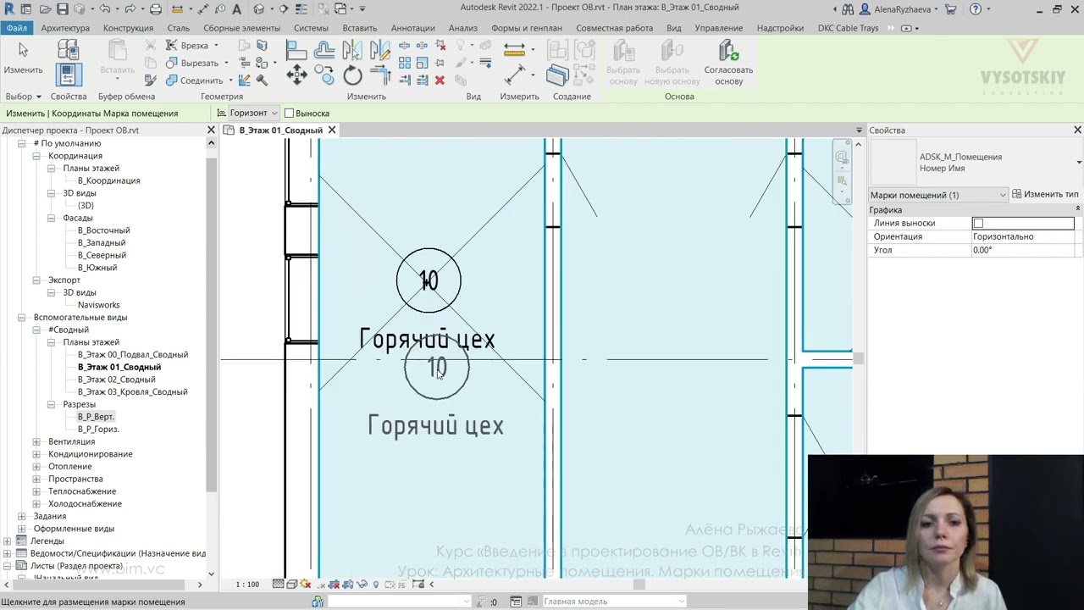This screenshot has width=1084, height=610.
Task: Expand the Отопление tree node
Action: pyautogui.click(x=36, y=466)
